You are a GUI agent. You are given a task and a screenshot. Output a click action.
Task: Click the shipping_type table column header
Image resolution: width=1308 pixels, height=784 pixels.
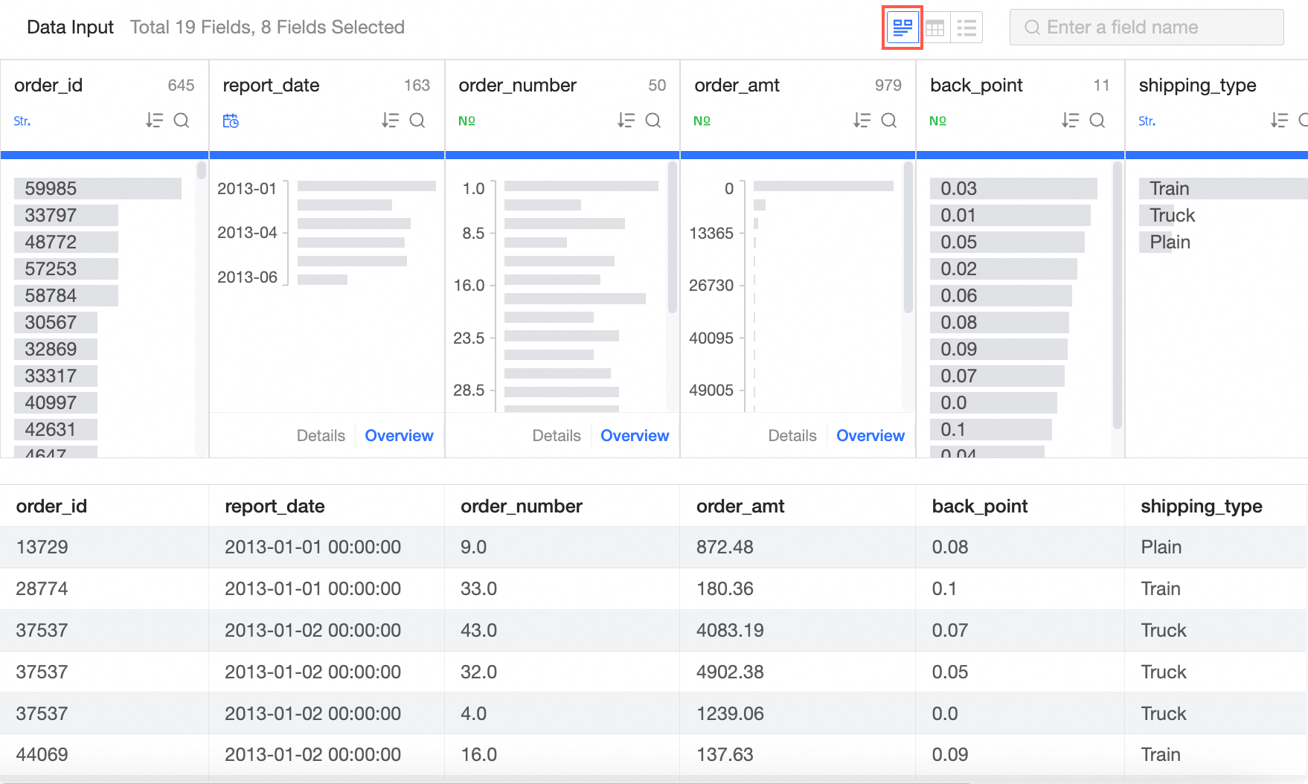[1202, 506]
